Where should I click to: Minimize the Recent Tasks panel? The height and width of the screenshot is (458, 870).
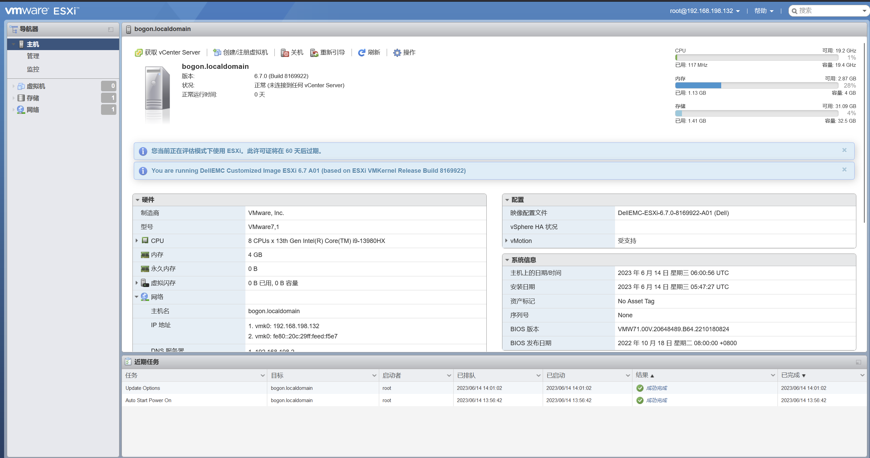click(858, 362)
